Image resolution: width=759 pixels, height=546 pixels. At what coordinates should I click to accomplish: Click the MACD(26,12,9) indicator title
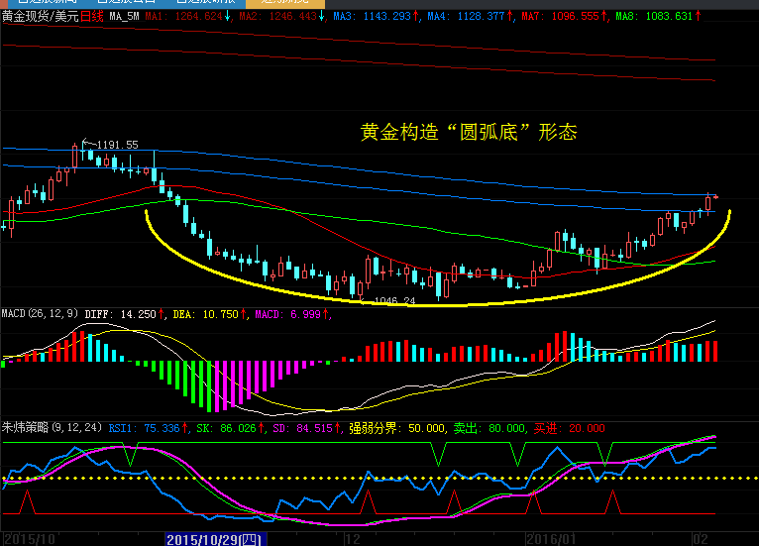tap(40, 313)
